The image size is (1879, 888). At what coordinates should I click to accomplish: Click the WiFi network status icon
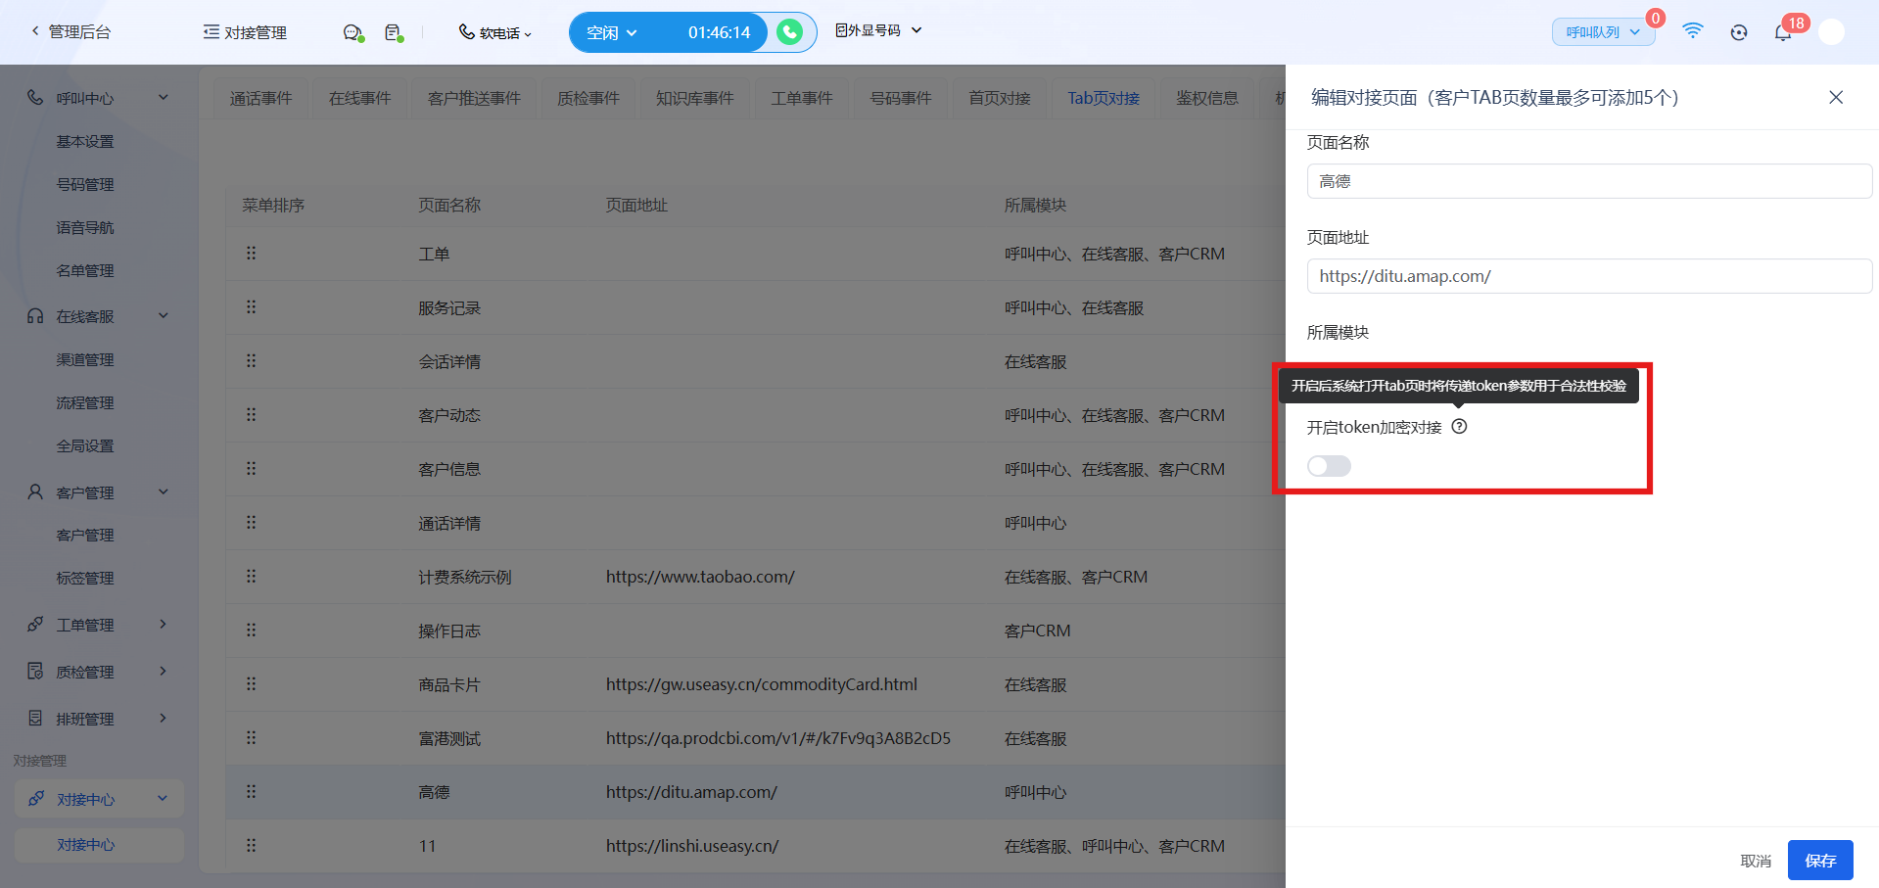pyautogui.click(x=1692, y=31)
